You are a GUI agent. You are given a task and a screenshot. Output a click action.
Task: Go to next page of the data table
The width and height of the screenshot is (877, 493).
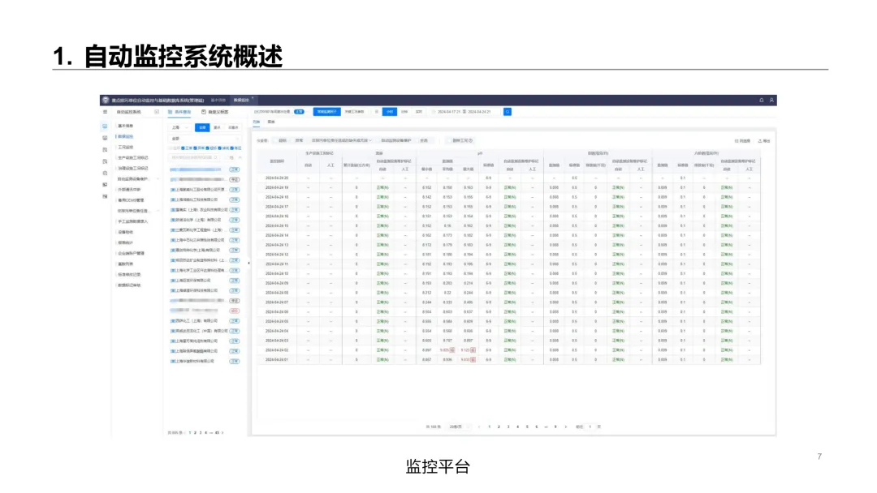(x=565, y=427)
